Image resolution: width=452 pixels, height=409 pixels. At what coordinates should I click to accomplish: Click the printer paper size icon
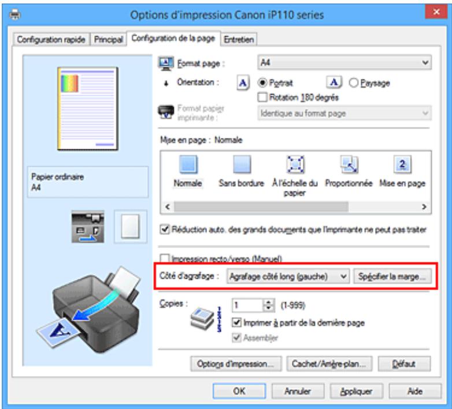pos(166,112)
